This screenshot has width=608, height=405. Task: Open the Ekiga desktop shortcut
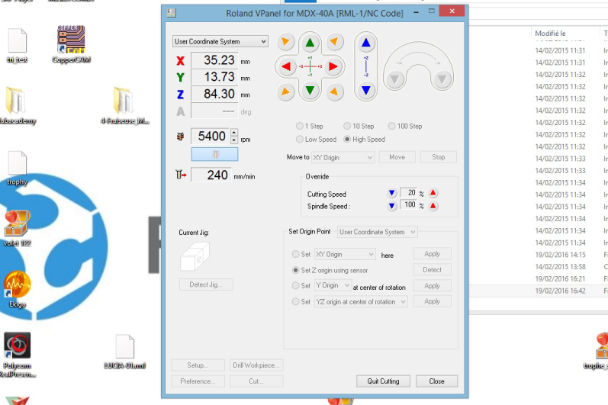click(17, 289)
